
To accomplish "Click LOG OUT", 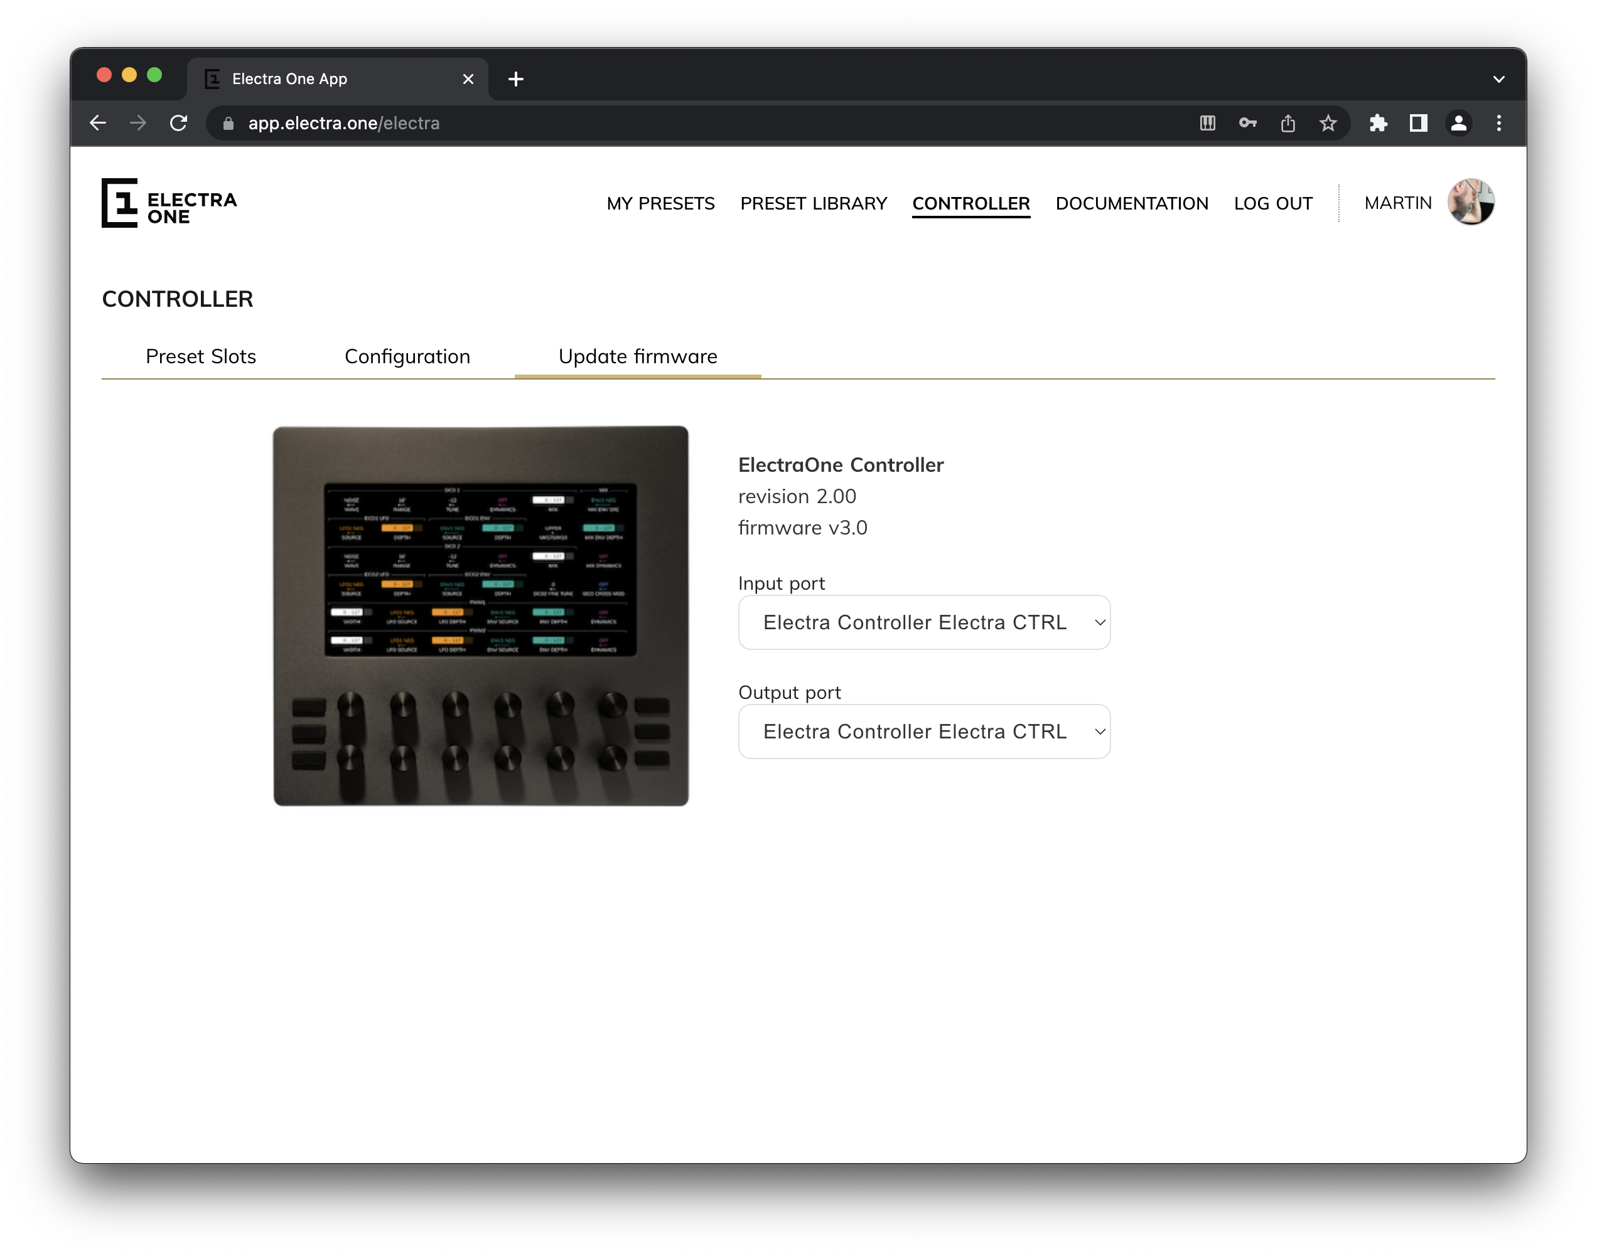I will (x=1272, y=204).
